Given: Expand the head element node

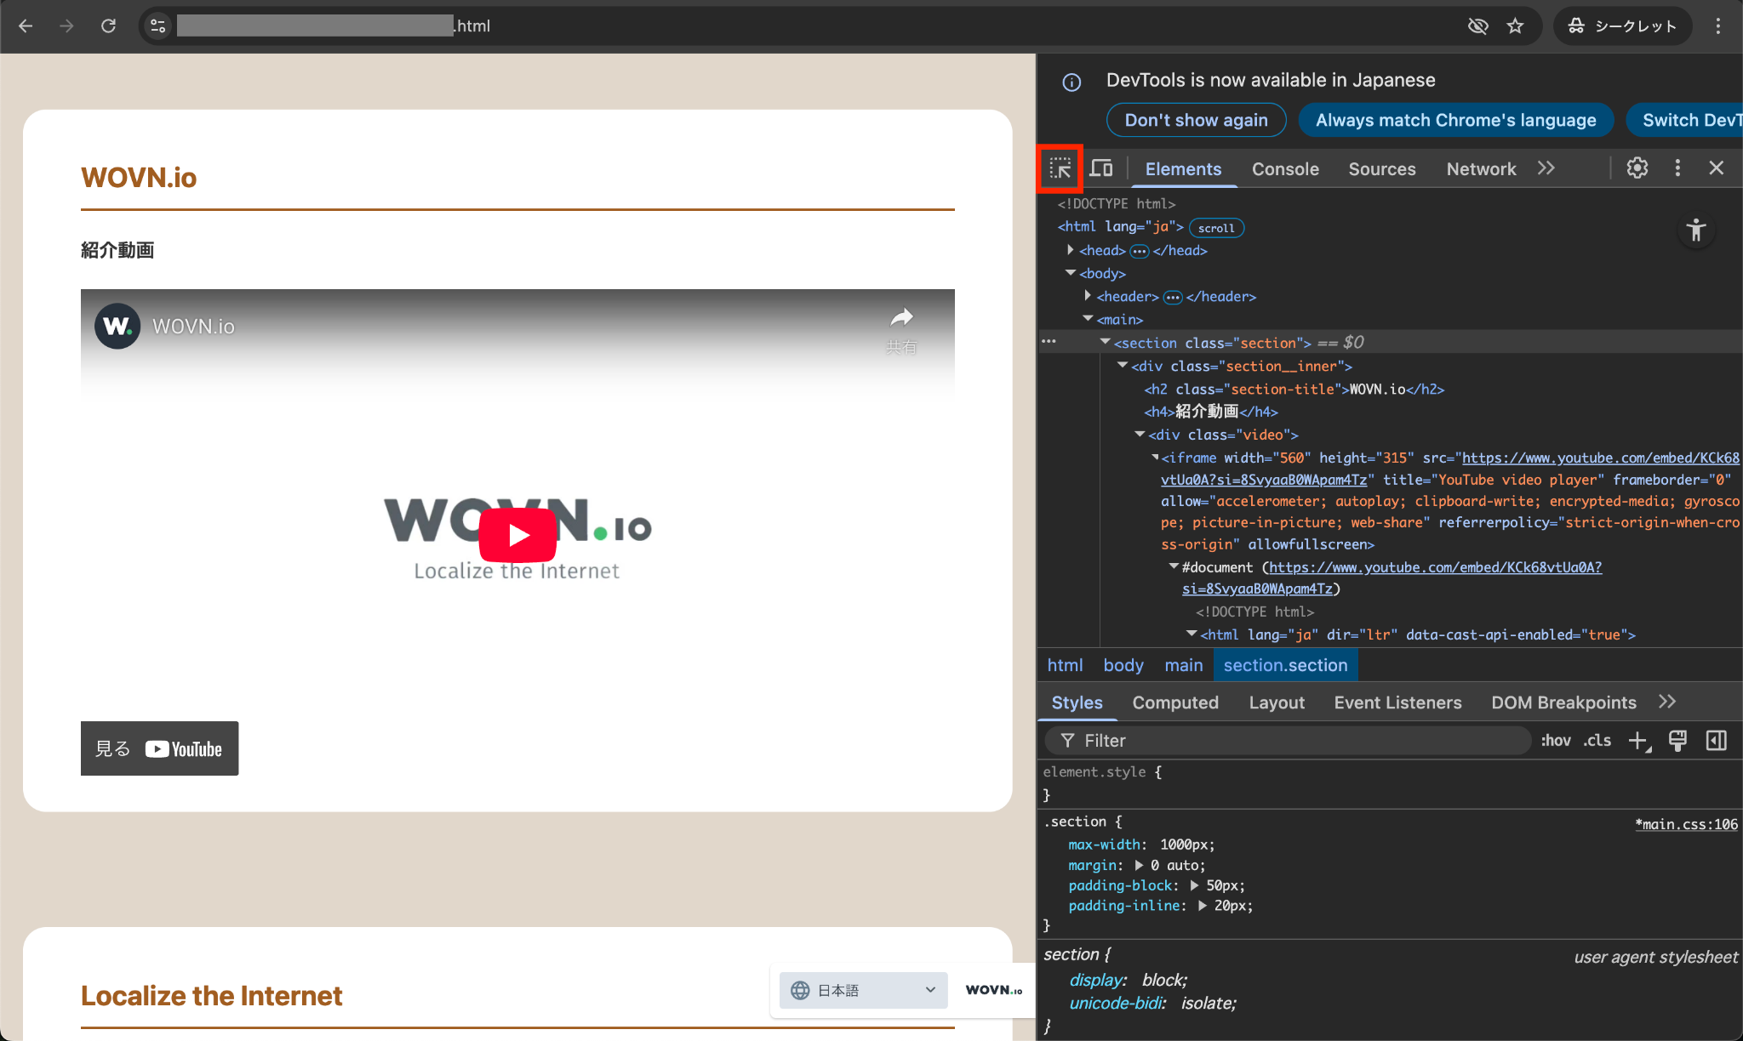Looking at the screenshot, I should [x=1071, y=250].
